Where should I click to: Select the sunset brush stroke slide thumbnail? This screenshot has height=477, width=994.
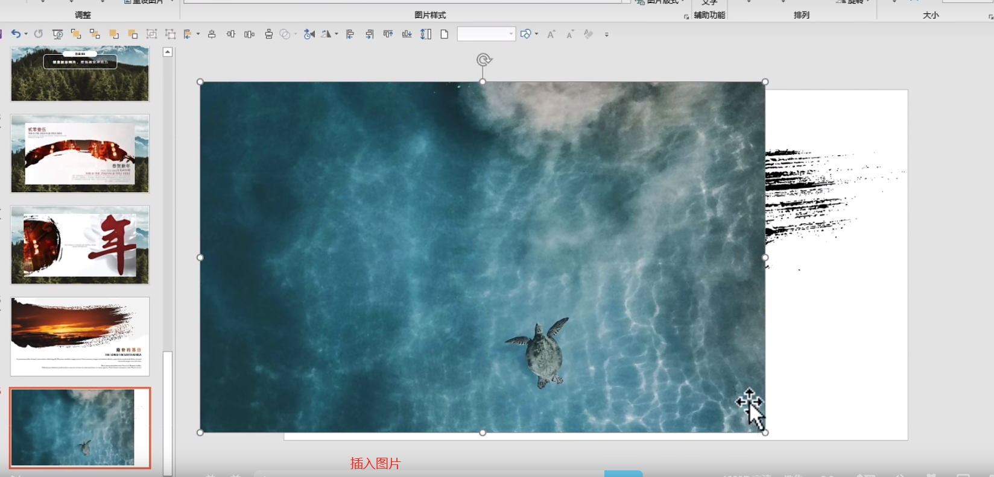[80, 336]
